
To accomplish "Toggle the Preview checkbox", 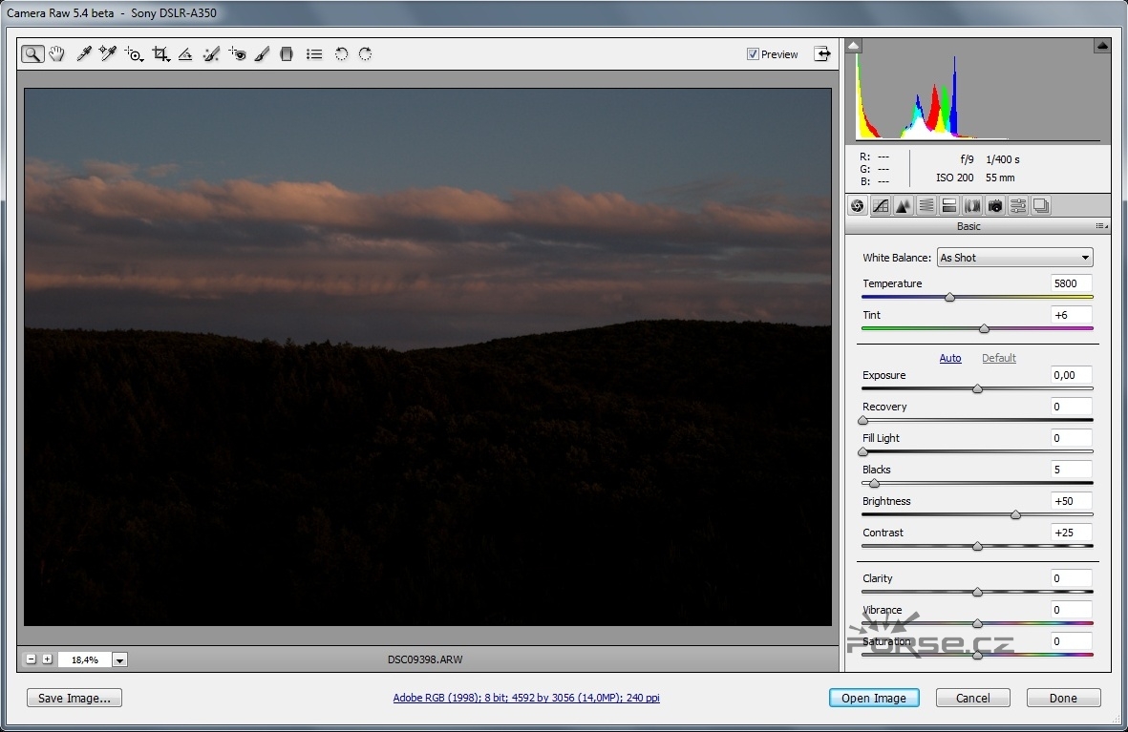I will tap(753, 54).
